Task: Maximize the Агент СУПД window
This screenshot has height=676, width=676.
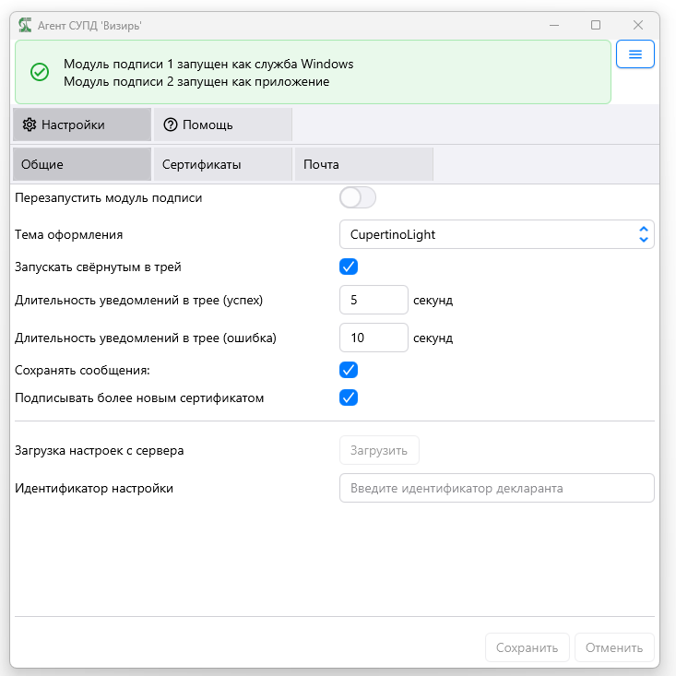Action: (596, 25)
